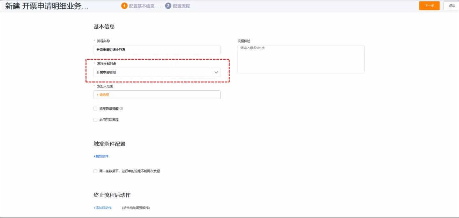Click 请选择 in 发起人范围 field

[103, 95]
